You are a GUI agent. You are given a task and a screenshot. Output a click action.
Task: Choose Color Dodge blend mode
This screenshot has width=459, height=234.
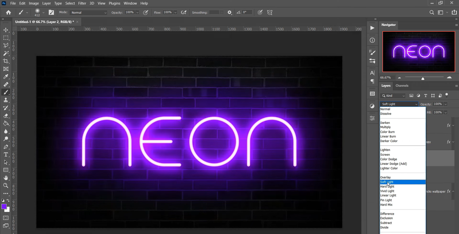click(x=403, y=159)
